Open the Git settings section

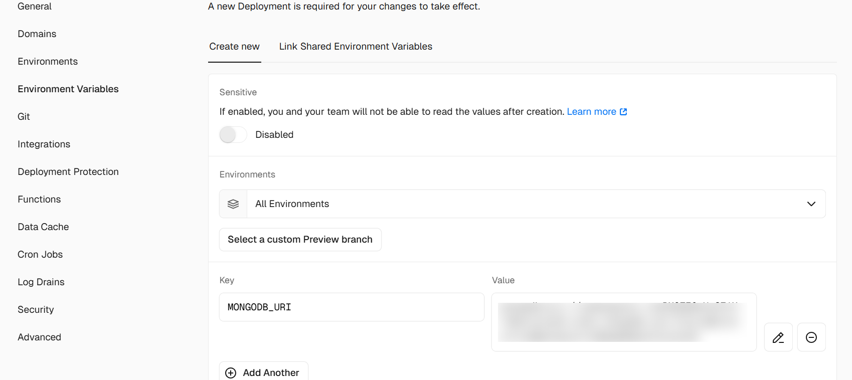[x=24, y=117]
